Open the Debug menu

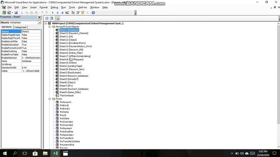tap(54, 7)
